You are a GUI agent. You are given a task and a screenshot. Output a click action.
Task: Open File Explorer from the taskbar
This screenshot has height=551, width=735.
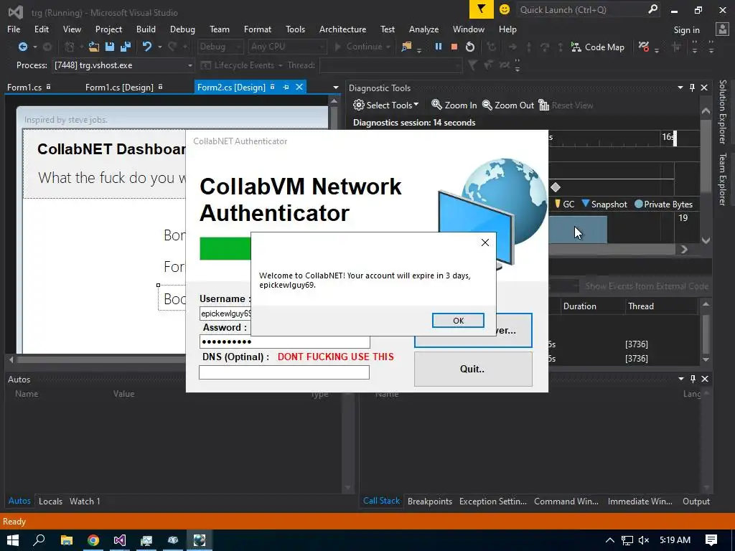[67, 540]
